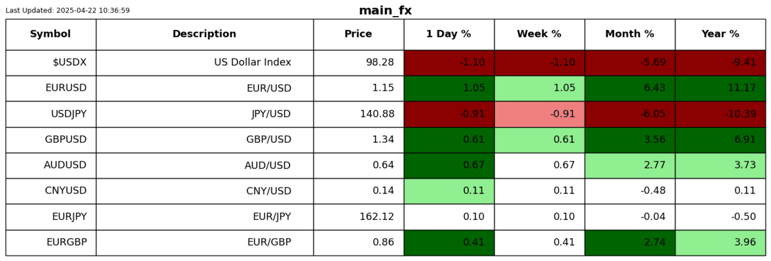
Task: Click the main_fx table title
Action: pos(385,10)
